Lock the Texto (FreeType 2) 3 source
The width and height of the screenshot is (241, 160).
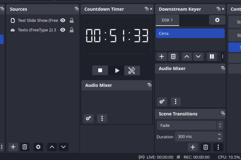pos(71,30)
